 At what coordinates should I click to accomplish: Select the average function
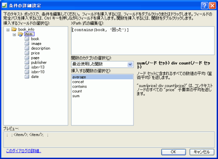[x=102, y=77]
